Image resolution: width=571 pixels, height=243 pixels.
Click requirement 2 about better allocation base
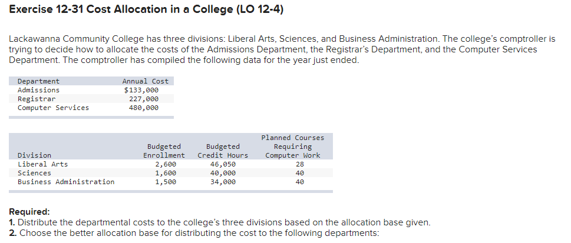(x=194, y=232)
